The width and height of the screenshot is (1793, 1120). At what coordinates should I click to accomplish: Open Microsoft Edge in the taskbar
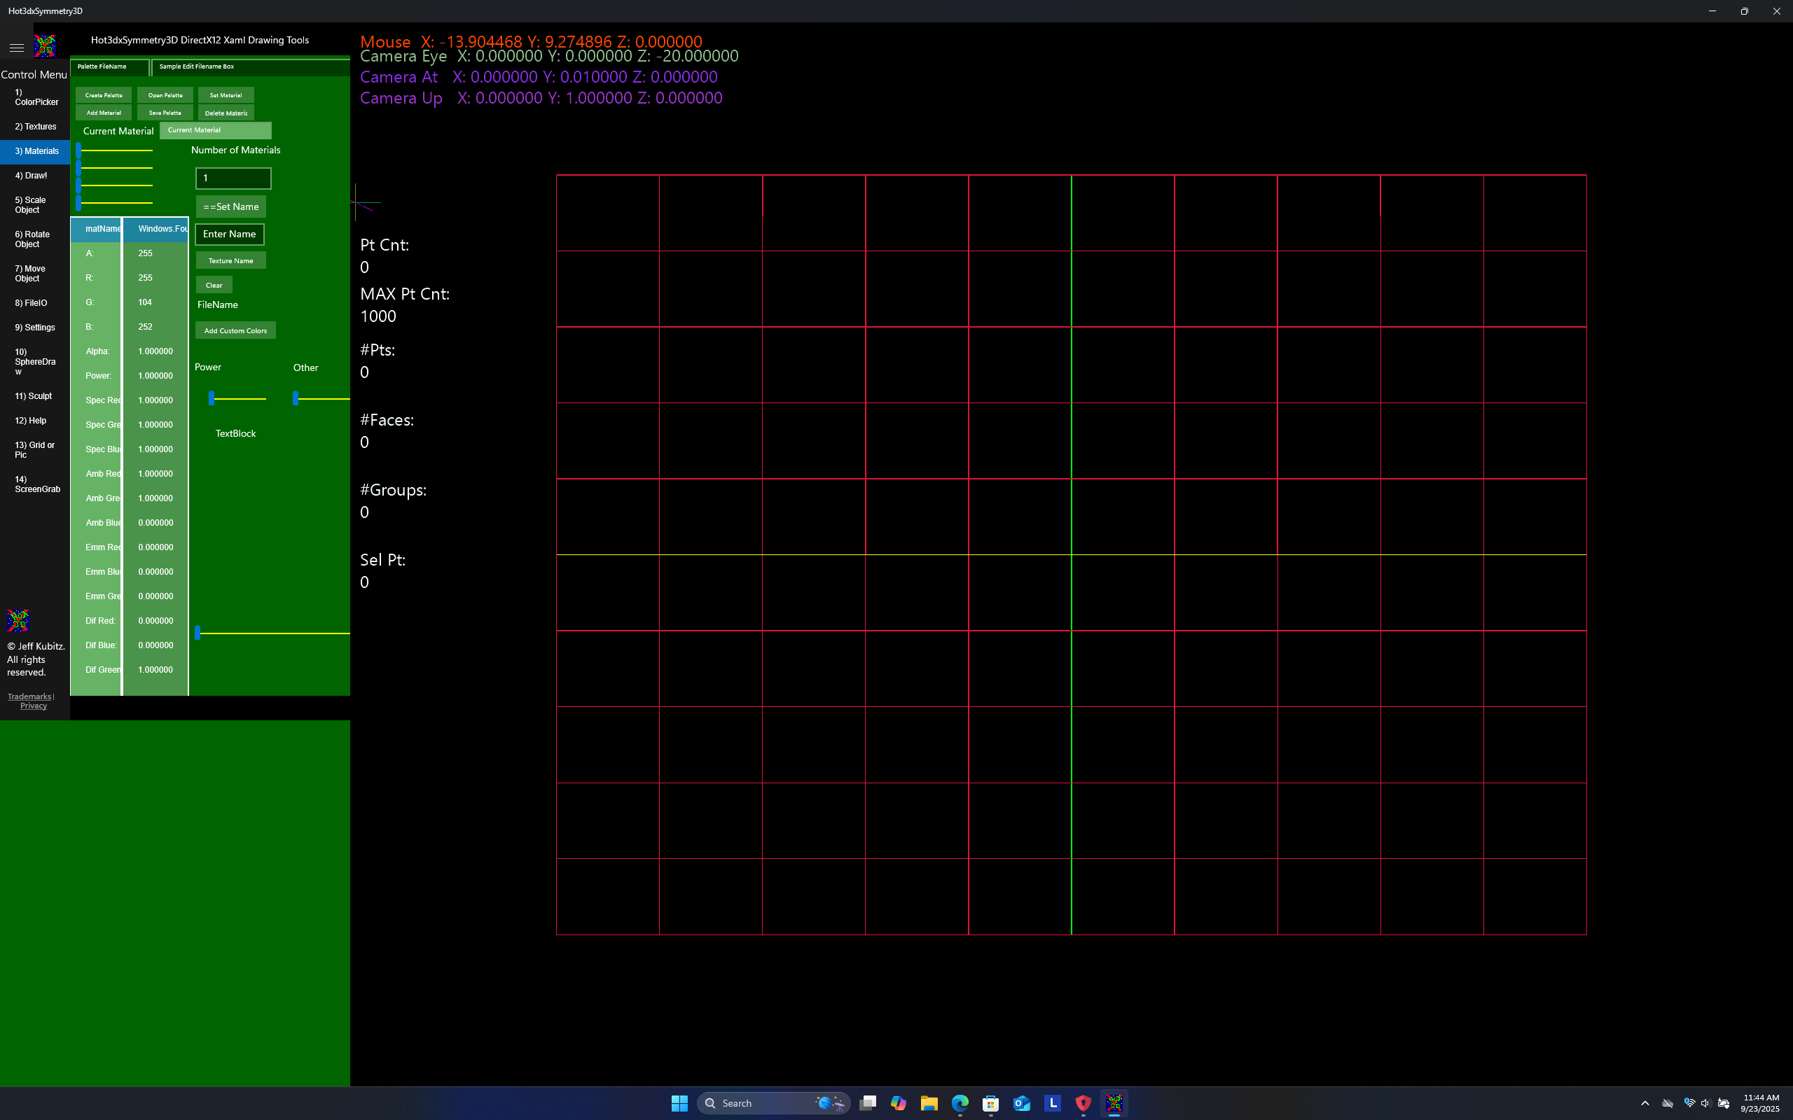click(960, 1103)
